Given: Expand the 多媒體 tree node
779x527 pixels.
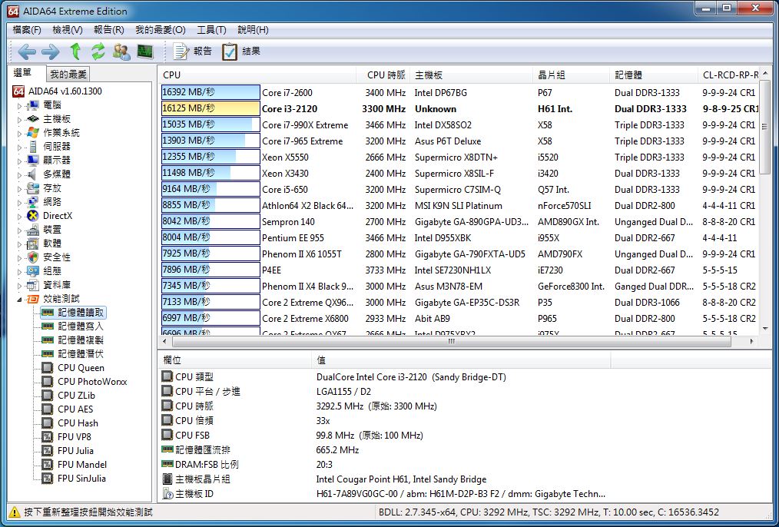Looking at the screenshot, I should click(19, 174).
